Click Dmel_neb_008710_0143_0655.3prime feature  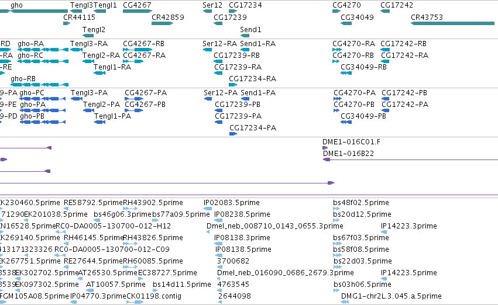click(x=275, y=226)
